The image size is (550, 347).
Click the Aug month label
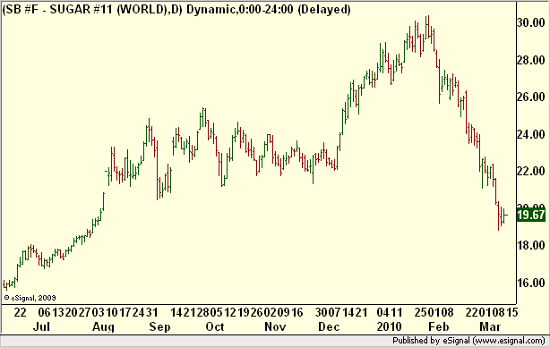coord(103,327)
